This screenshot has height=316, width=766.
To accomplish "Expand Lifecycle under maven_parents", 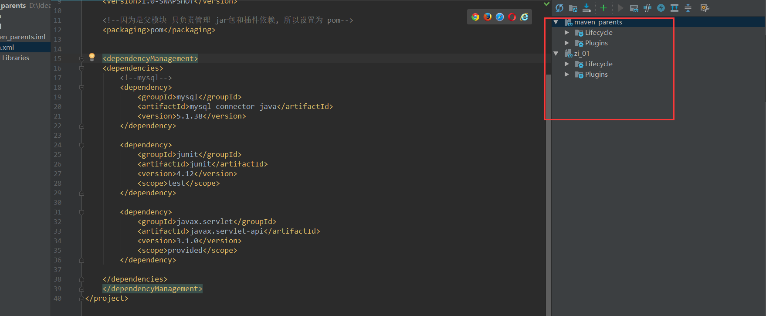I will tap(566, 33).
